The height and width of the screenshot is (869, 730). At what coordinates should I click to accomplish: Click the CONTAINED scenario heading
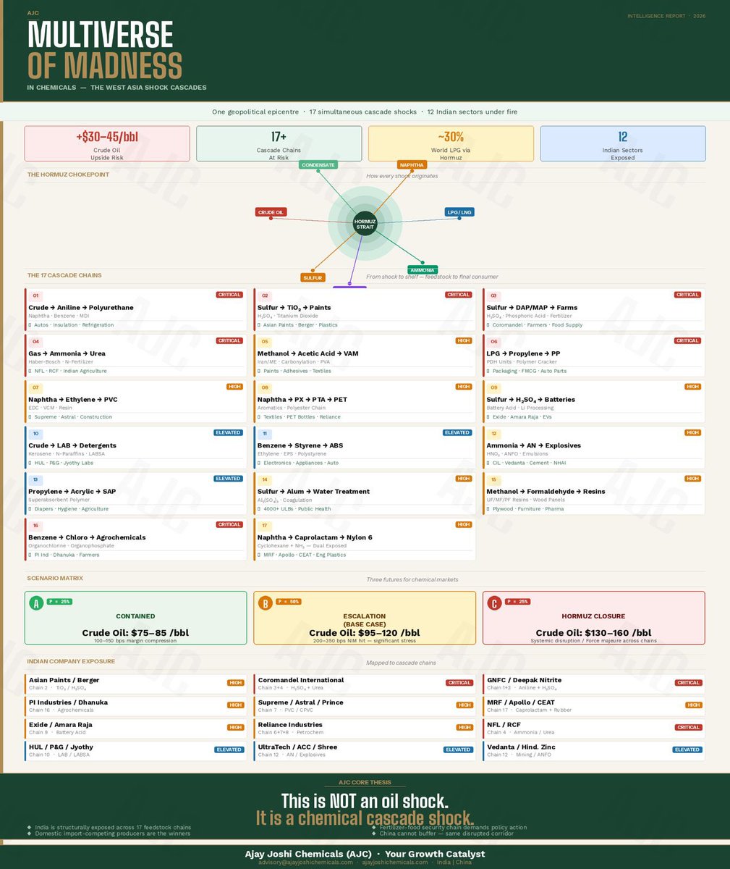point(135,616)
